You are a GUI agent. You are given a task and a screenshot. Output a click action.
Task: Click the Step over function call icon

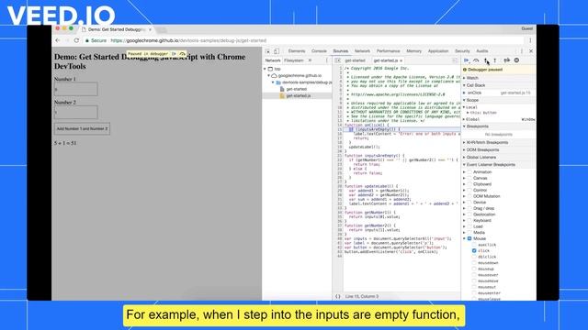click(476, 60)
